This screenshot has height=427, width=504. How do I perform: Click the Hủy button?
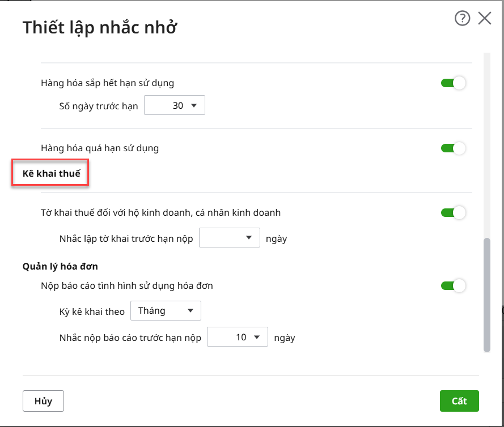(43, 401)
